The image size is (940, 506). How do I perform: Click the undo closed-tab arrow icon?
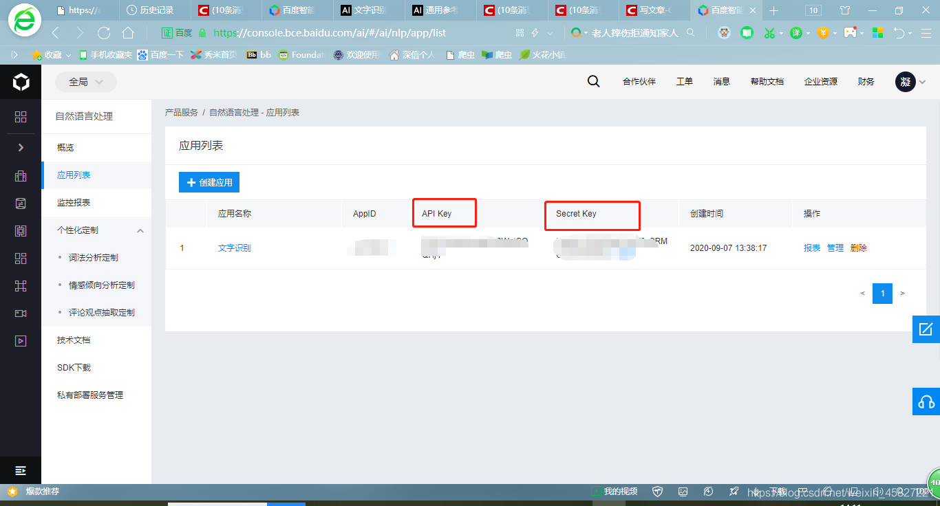pos(899,33)
